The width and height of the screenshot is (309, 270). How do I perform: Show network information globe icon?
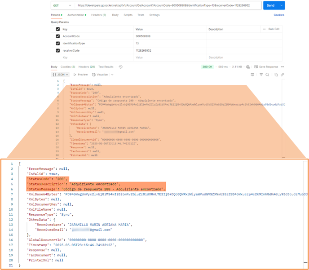click(248, 67)
